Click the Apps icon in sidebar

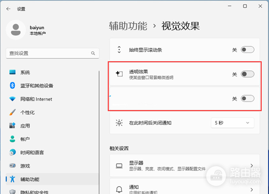13,125
